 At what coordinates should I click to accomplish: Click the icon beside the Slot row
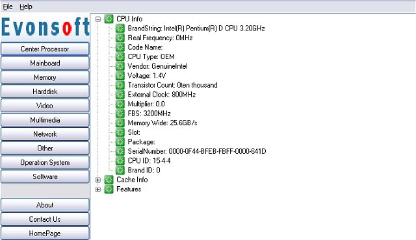120,132
